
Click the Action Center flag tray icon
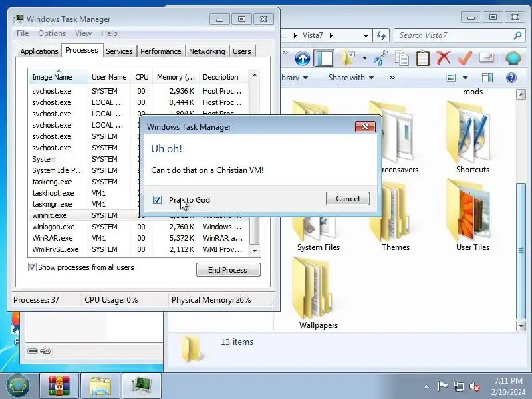click(442, 386)
